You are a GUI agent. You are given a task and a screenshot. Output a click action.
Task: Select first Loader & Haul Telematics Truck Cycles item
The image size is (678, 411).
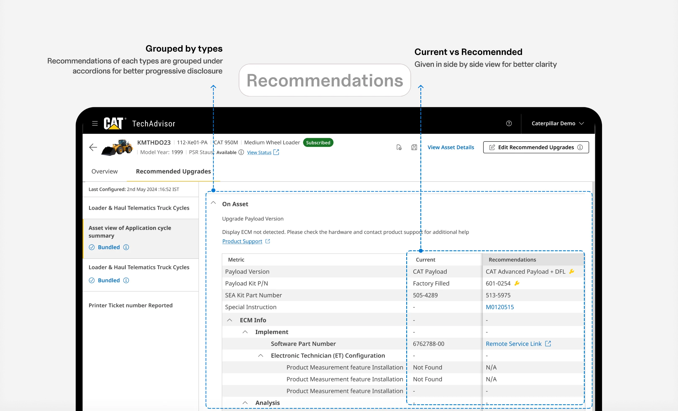141,208
